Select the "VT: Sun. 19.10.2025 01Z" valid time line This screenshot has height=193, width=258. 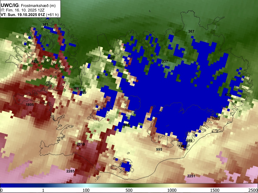click(30, 15)
